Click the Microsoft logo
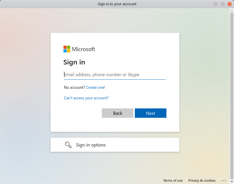The height and width of the screenshot is (184, 234). [79, 49]
